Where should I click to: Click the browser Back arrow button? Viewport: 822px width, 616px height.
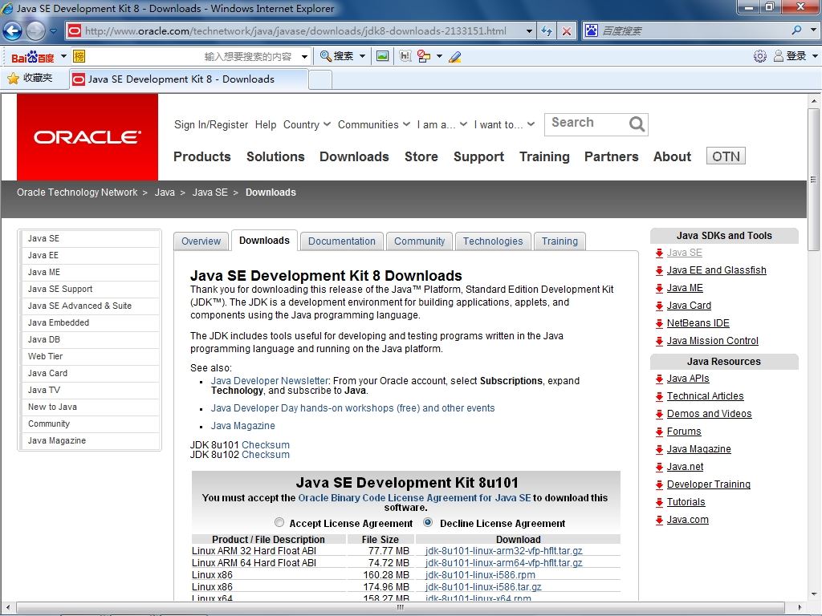13,31
